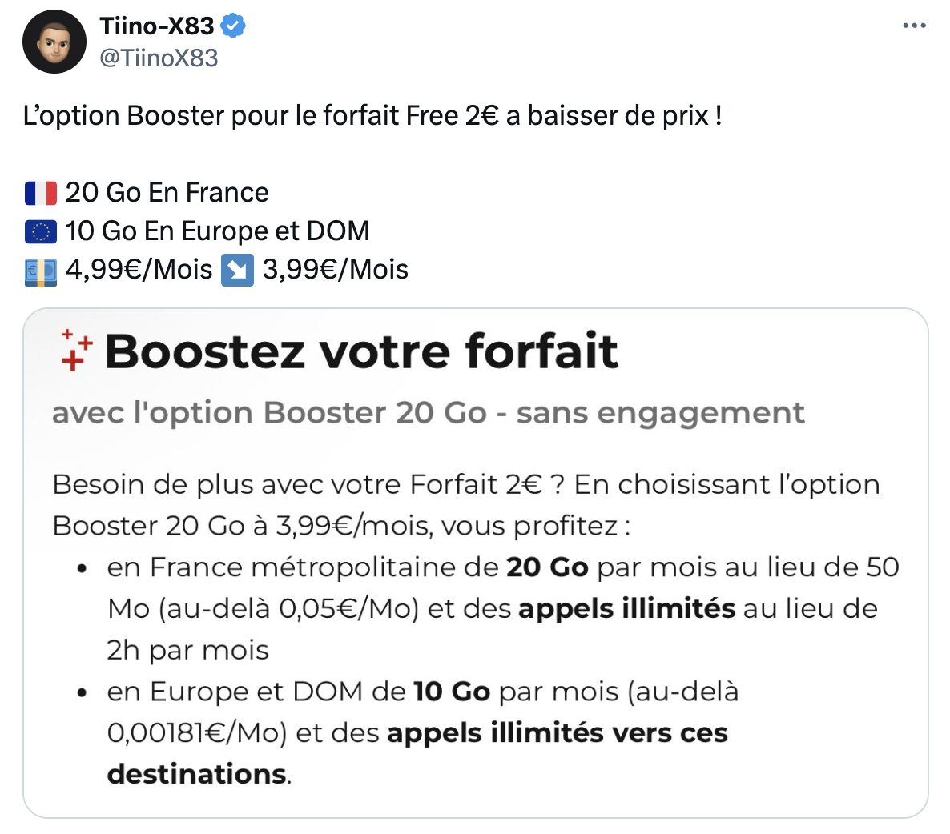The image size is (950, 834).
Task: Open the Boostez votre forfait image
Action: pyautogui.click(x=476, y=563)
